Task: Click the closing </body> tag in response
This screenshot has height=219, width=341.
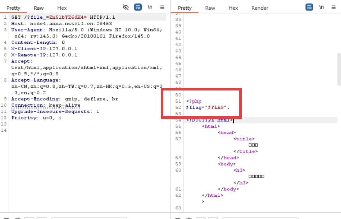Action: click(x=228, y=189)
